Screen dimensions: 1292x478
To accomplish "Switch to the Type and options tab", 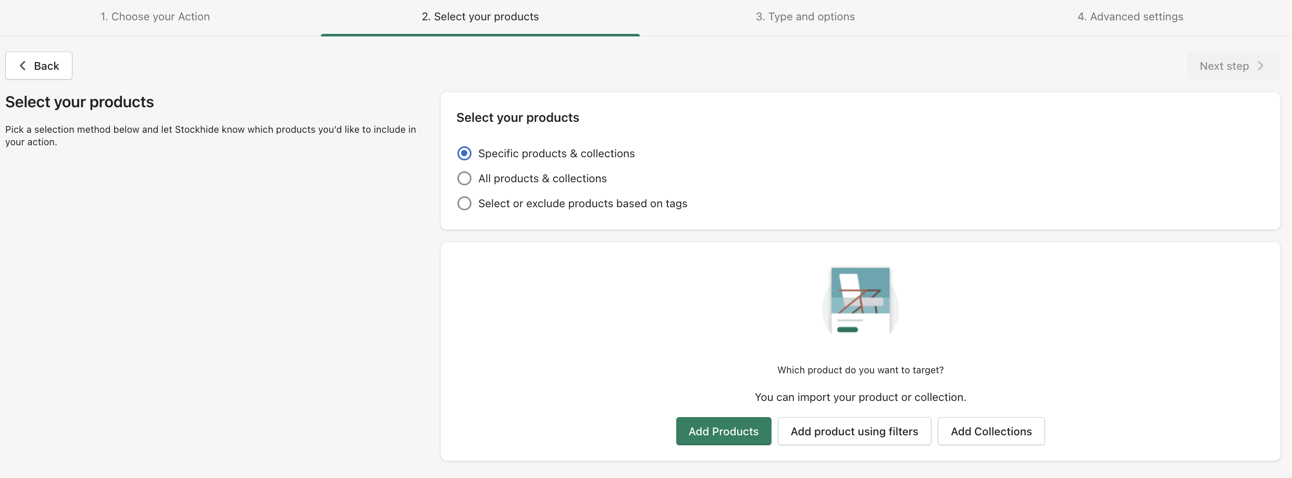I will pyautogui.click(x=805, y=17).
